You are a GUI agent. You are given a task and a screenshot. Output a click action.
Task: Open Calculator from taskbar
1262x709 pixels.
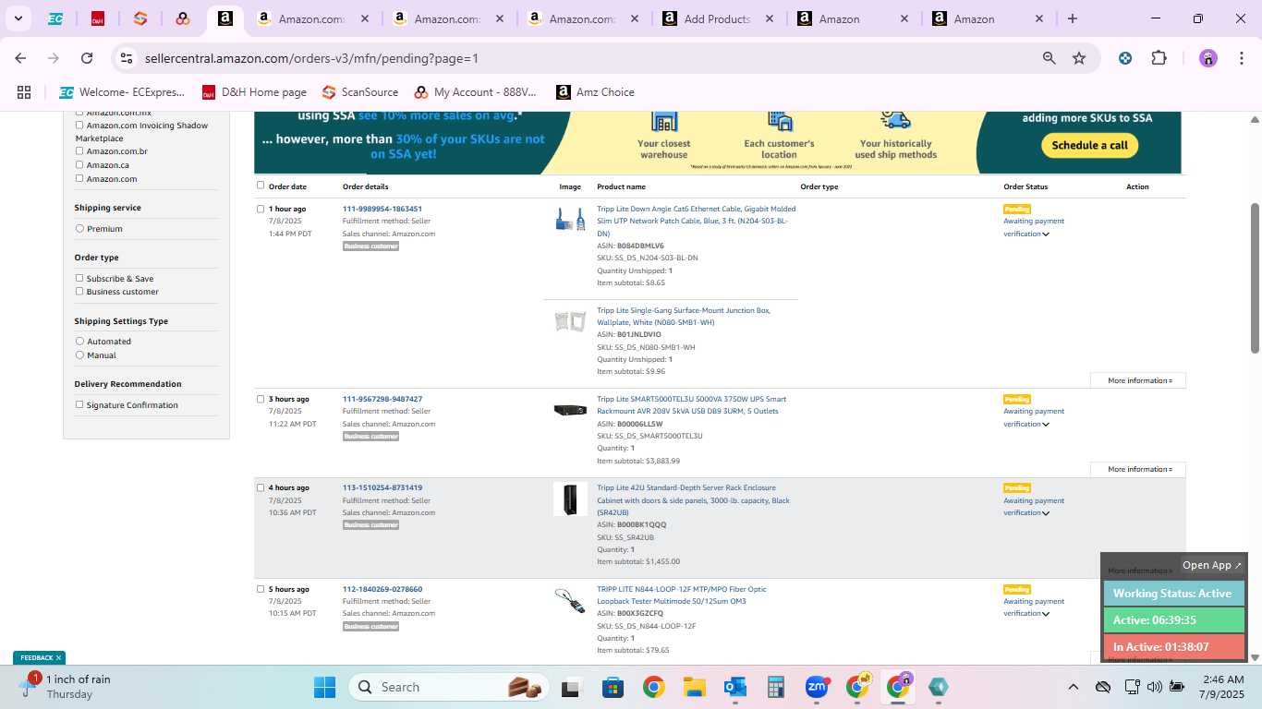click(x=776, y=687)
